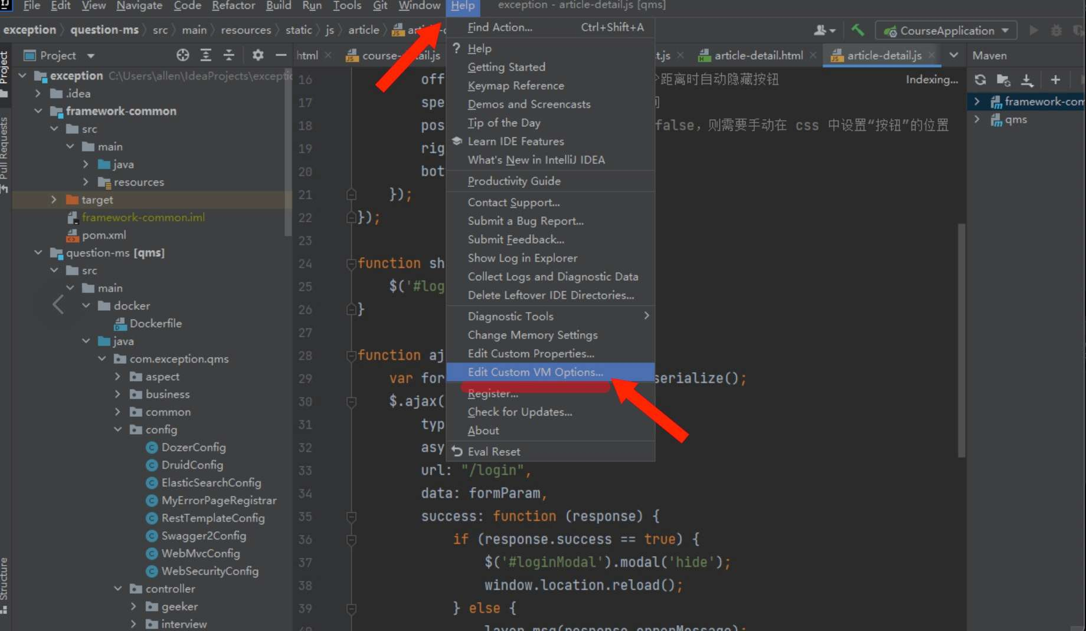Click Maven generate sources folder icon
1086x631 pixels.
pyautogui.click(x=1003, y=80)
